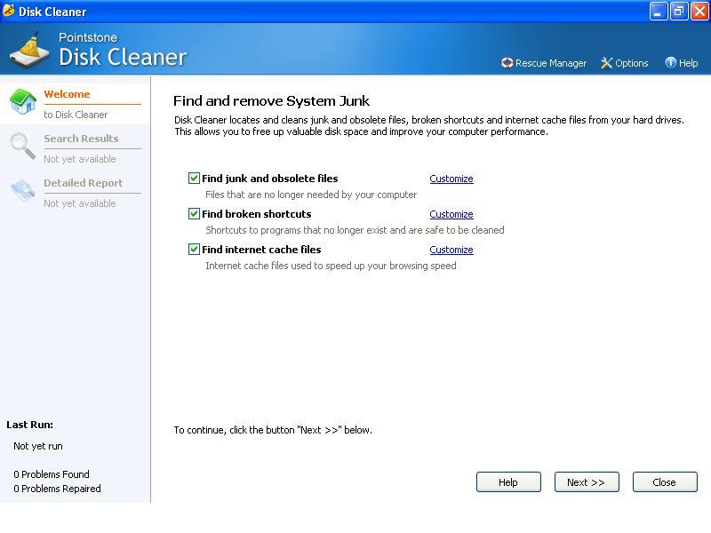Click the green house Welcome icon
Screen dimensions: 711x533
pyautogui.click(x=23, y=101)
